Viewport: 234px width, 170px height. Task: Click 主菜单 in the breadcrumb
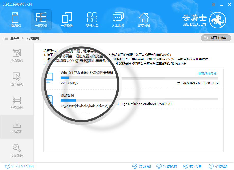click(15, 38)
